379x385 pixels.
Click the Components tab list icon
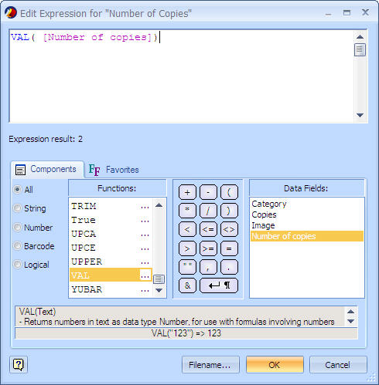20,170
